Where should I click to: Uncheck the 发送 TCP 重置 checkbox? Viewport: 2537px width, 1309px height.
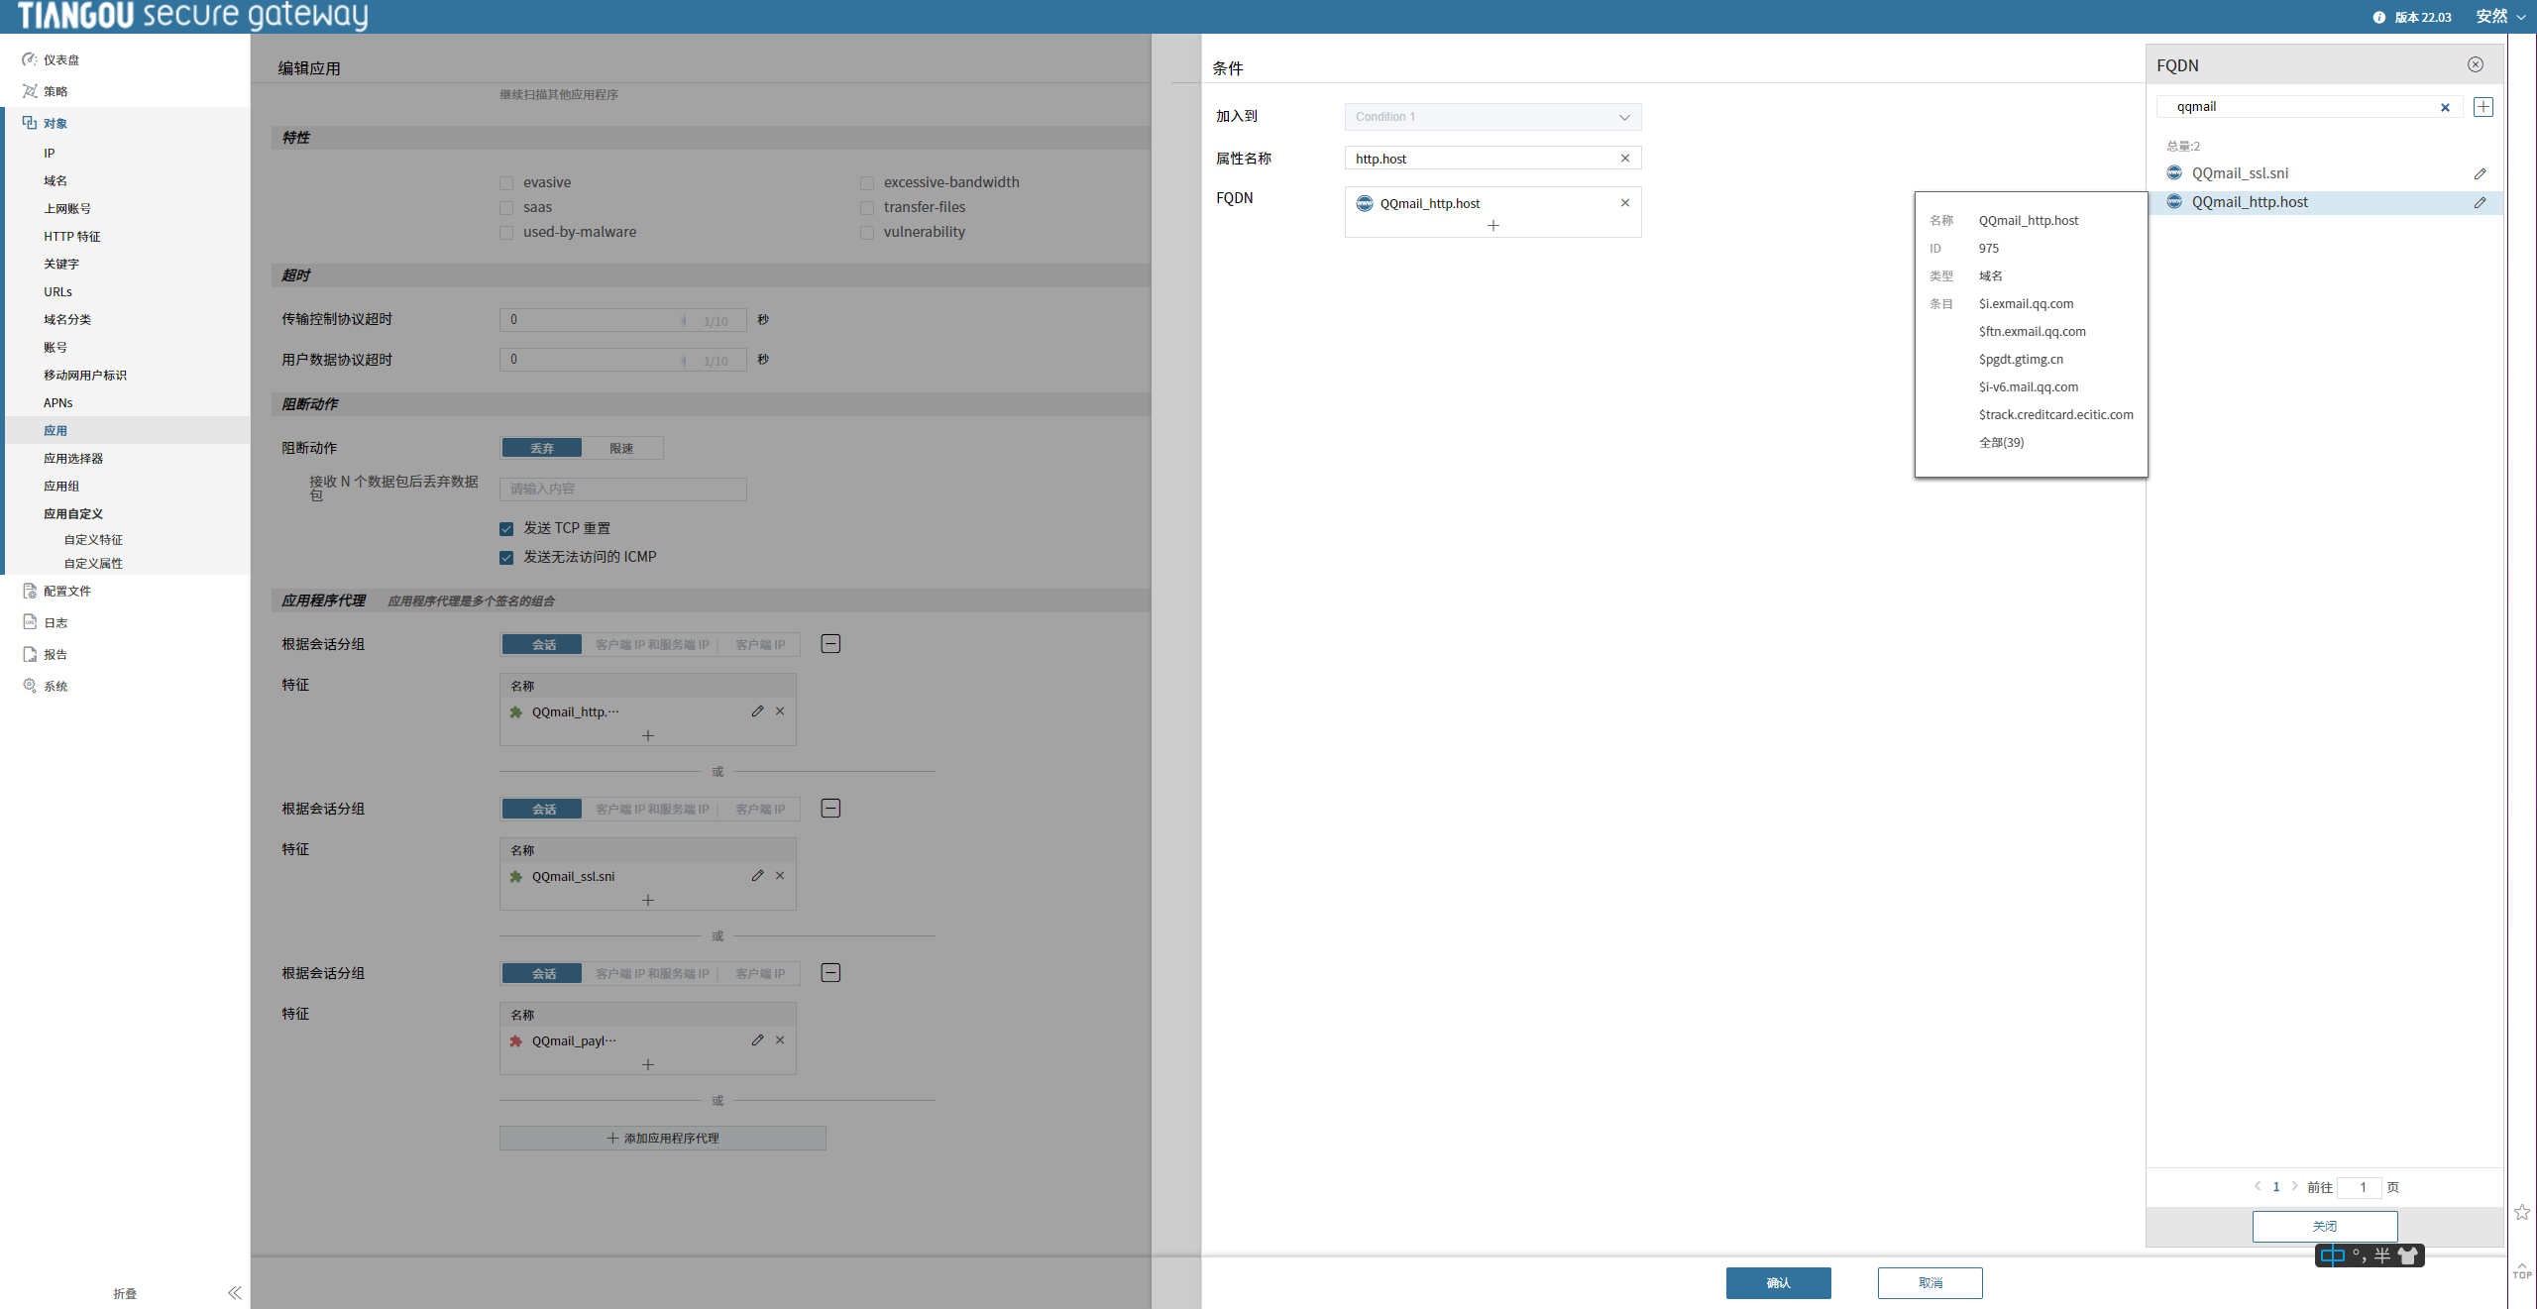(x=506, y=529)
